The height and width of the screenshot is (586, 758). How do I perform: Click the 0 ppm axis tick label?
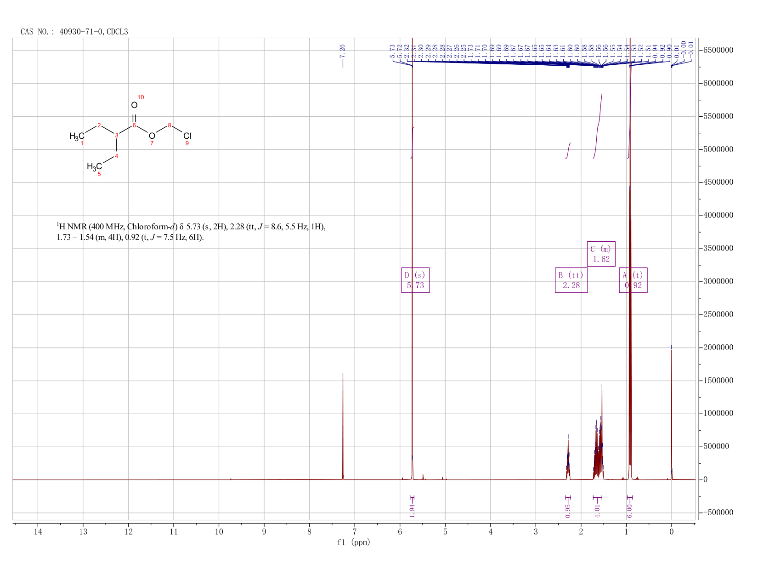point(672,532)
